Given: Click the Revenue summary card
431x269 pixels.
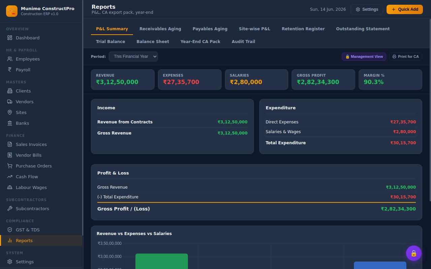Looking at the screenshot, I should point(123,79).
